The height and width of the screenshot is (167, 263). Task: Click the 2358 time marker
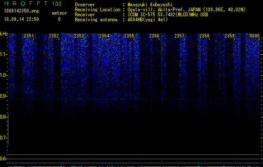204,36
